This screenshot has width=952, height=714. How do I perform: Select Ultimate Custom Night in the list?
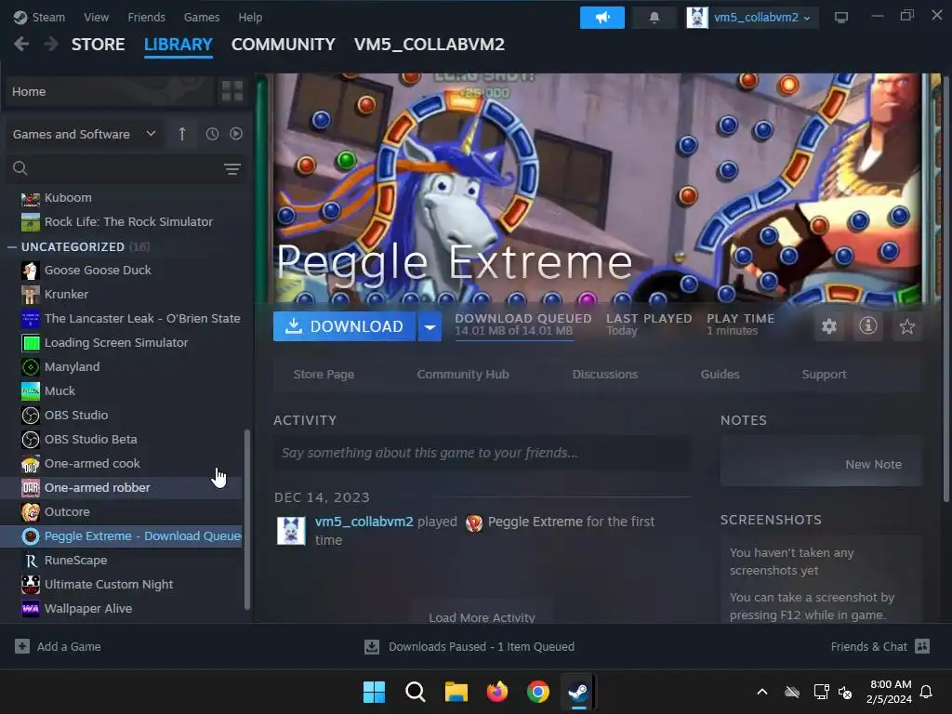(x=121, y=585)
